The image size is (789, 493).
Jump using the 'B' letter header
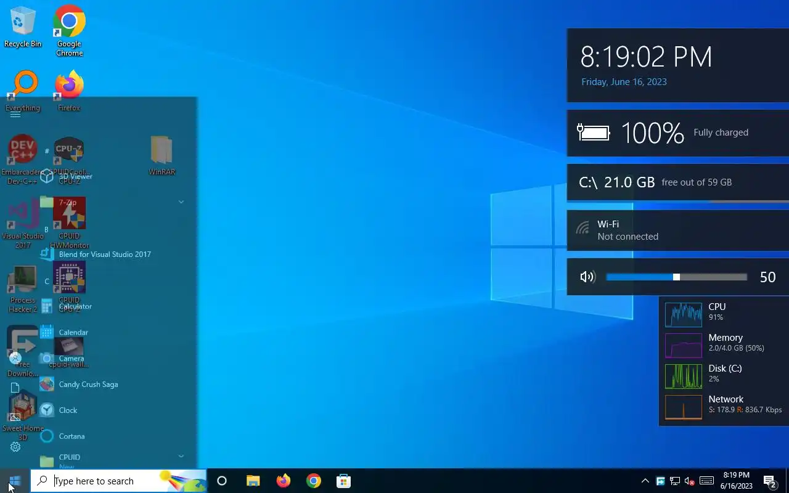point(46,229)
